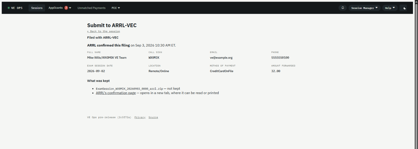
Task: Click the Filed with ARRL-VEC text
Action: (103, 38)
